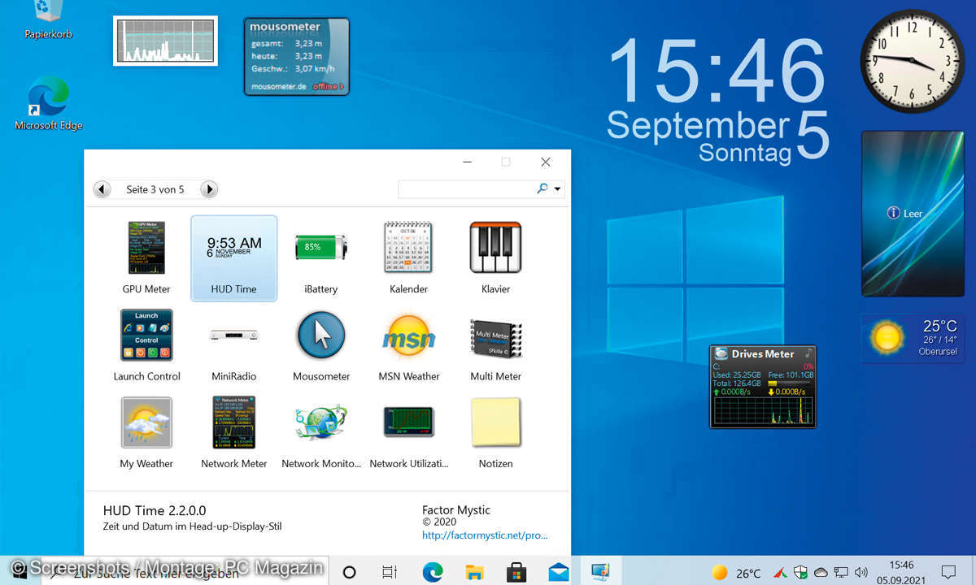Open taskbar weather 26°C widget
The width and height of the screenshot is (976, 585).
point(737,573)
